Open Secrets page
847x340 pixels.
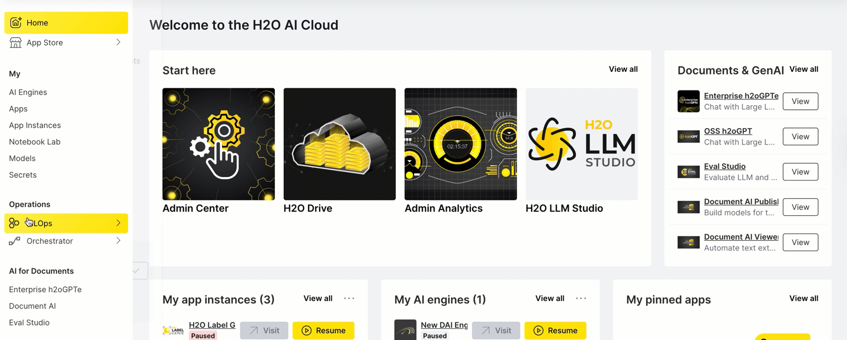(23, 175)
